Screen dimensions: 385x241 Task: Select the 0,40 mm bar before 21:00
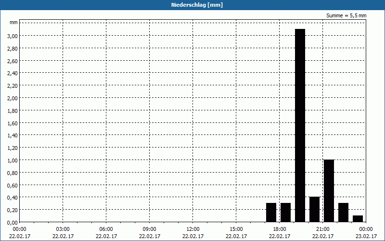click(x=315, y=209)
